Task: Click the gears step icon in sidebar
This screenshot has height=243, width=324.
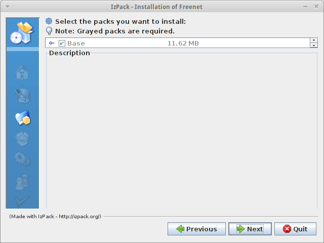Action: (23, 159)
